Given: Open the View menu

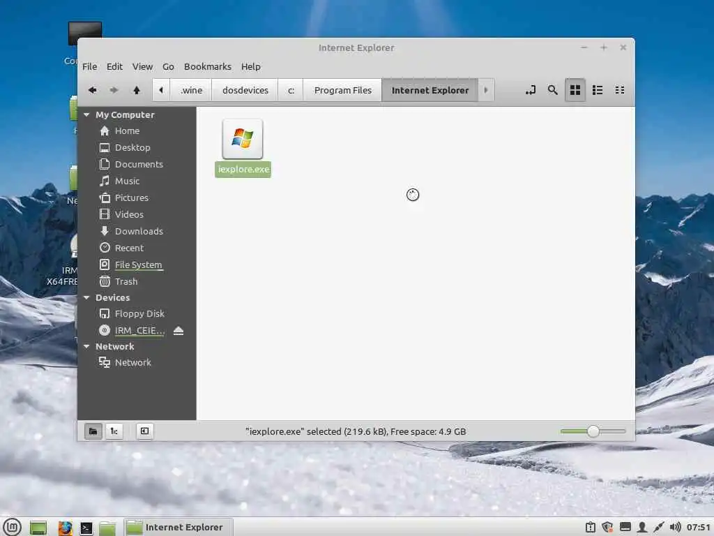Looking at the screenshot, I should [142, 66].
